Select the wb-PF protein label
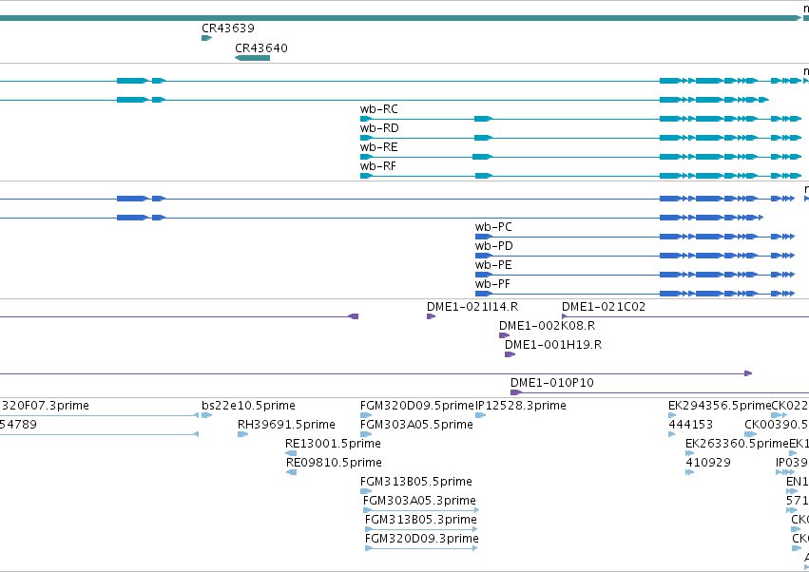The height and width of the screenshot is (572, 809). (x=492, y=284)
